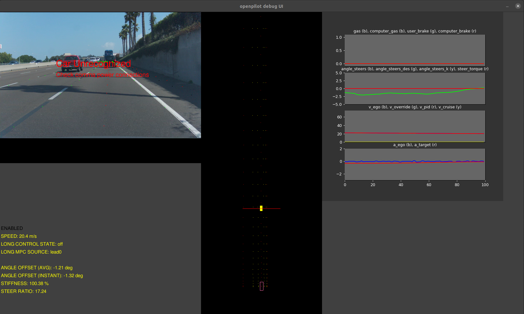The image size is (524, 314).
Task: Select the angle_steers plot header
Action: coord(415,69)
